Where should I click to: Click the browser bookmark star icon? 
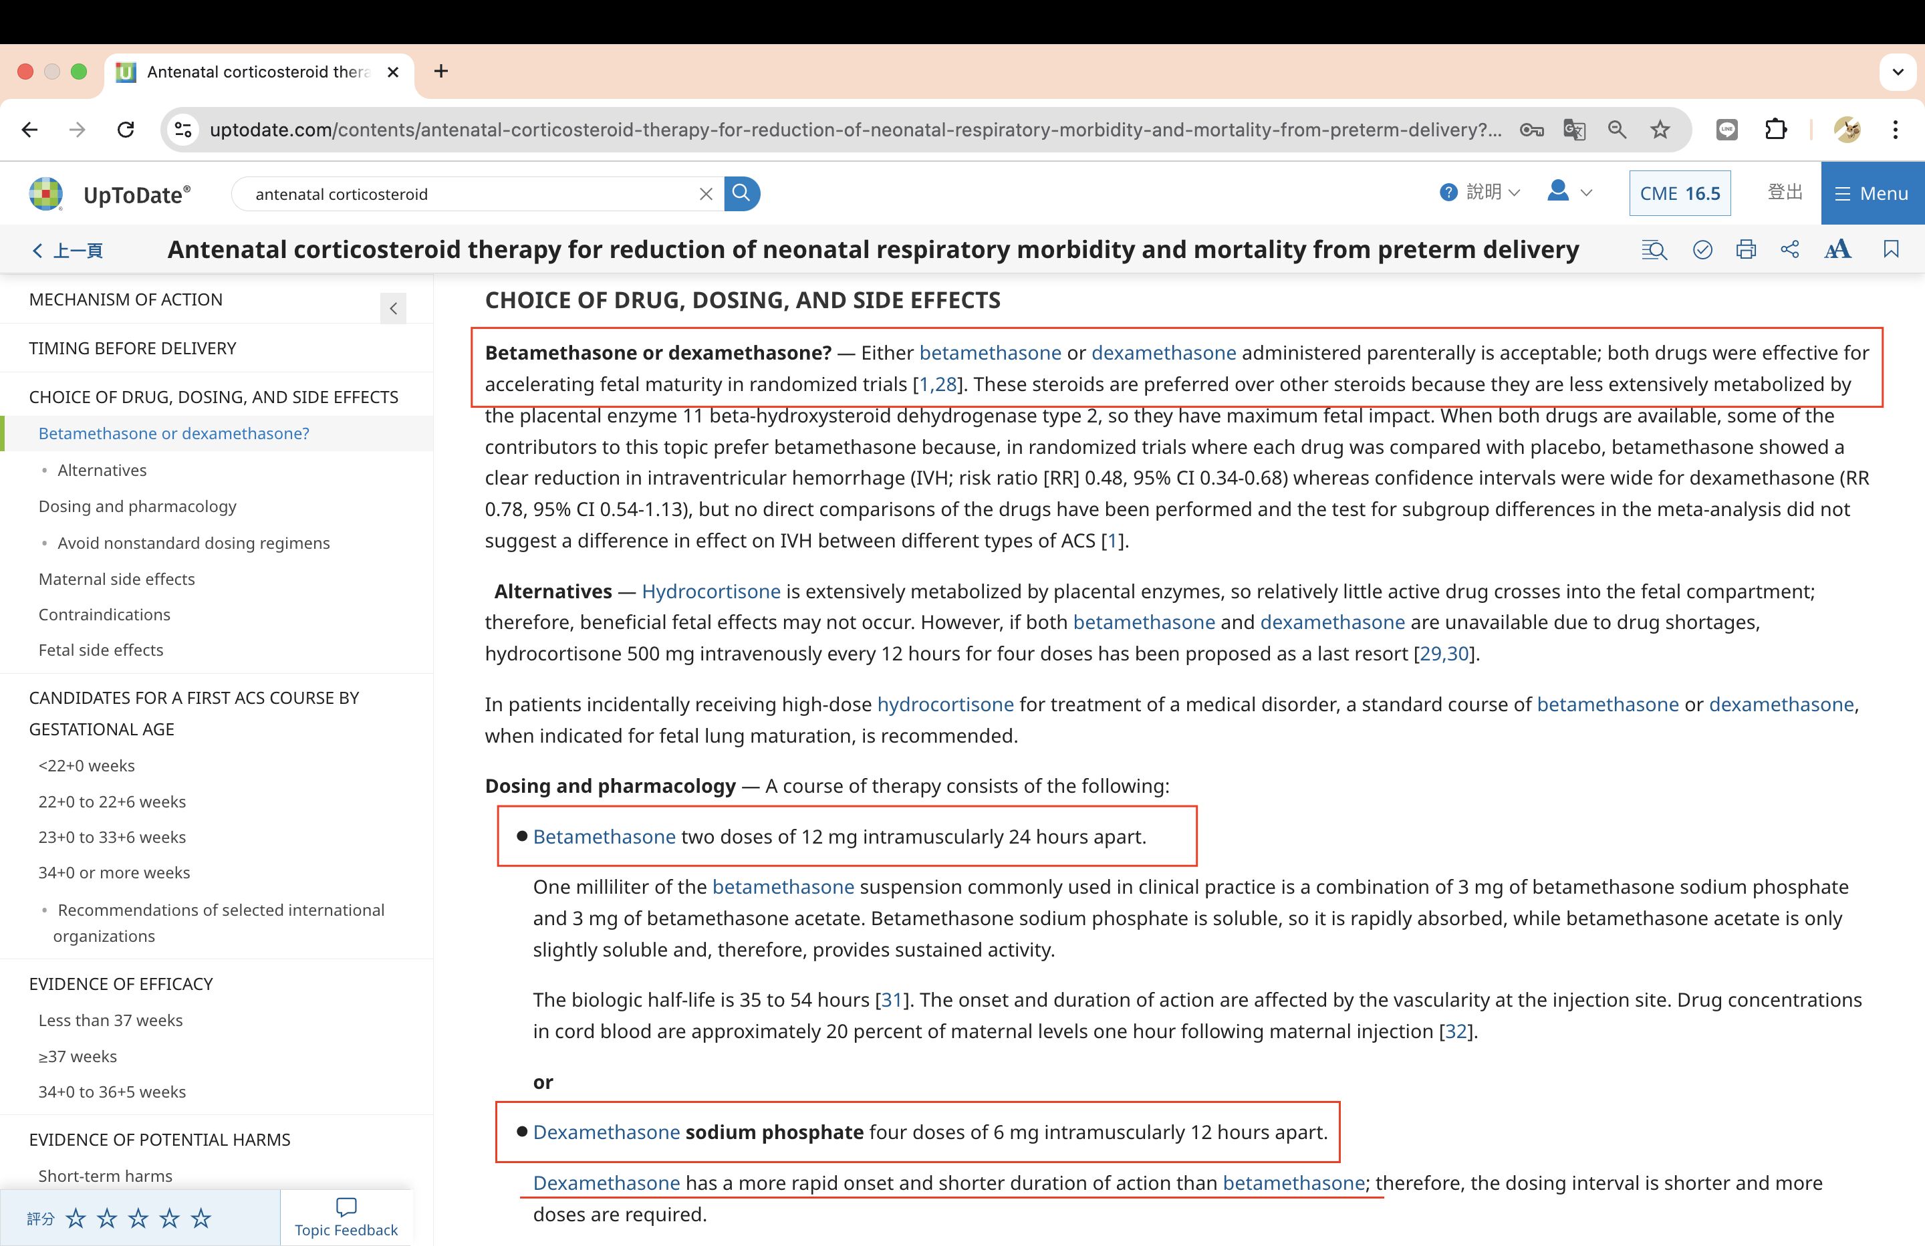1660,130
